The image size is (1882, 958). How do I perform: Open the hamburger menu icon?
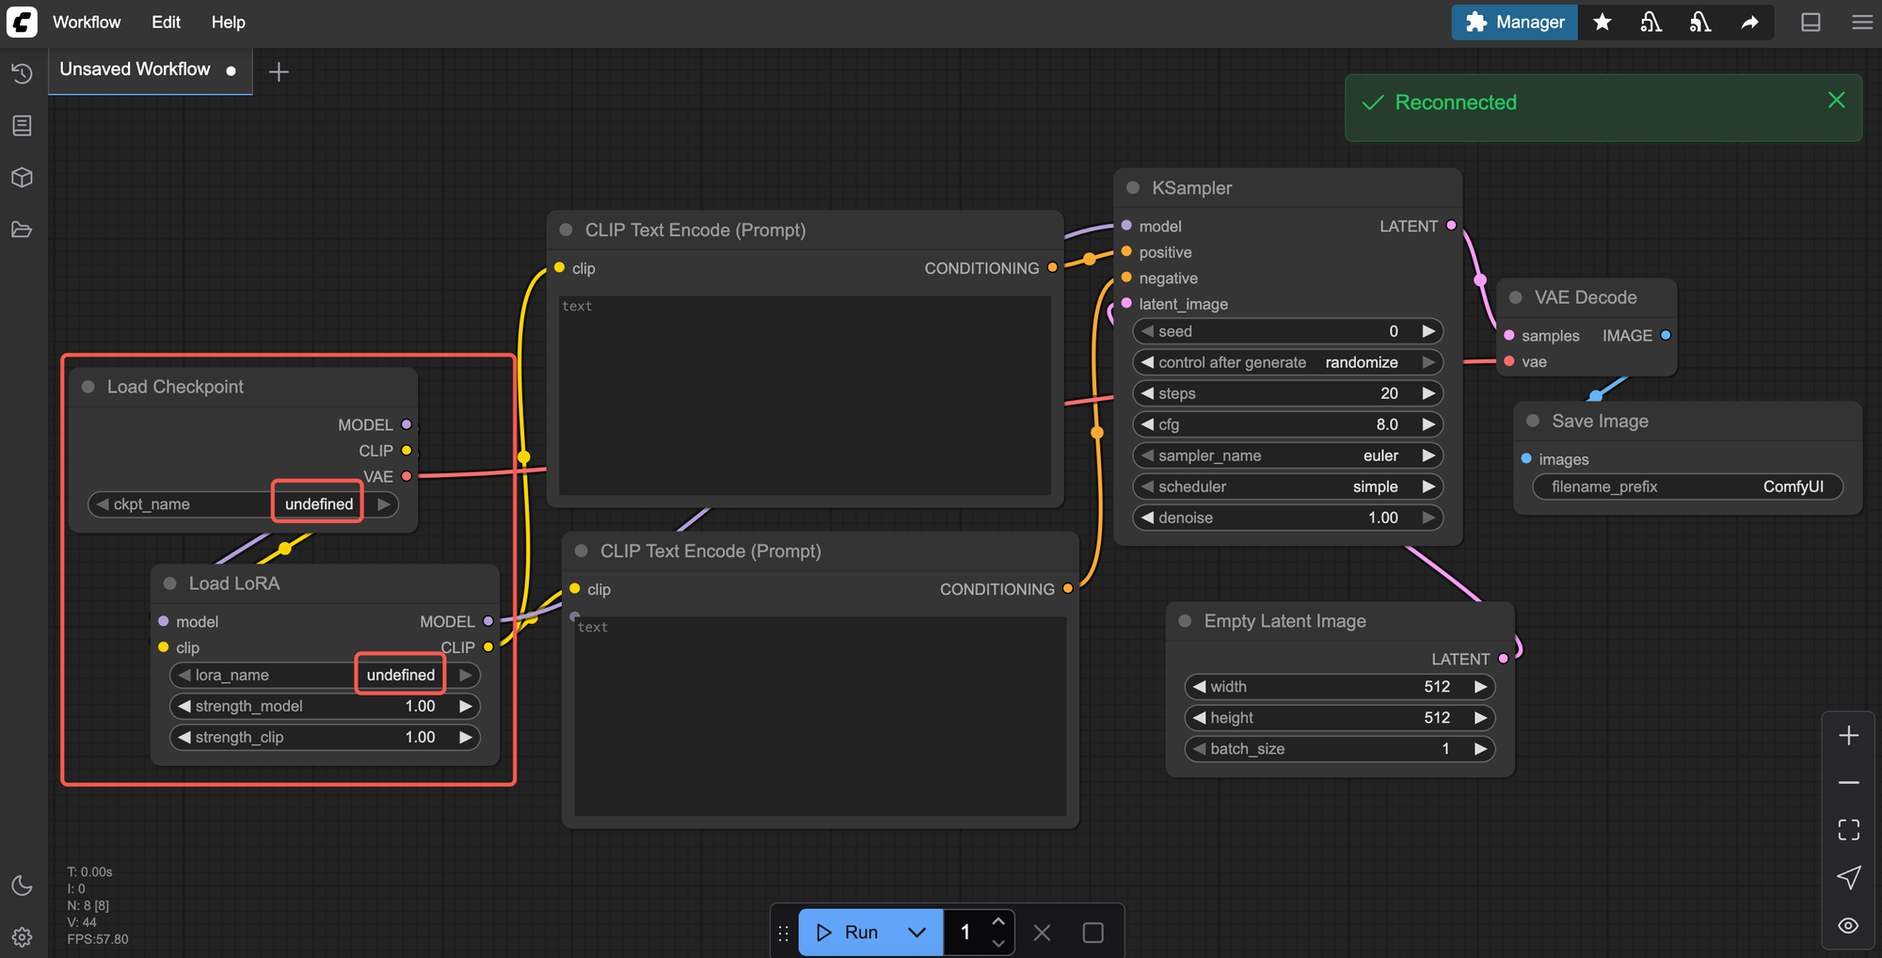coord(1861,22)
